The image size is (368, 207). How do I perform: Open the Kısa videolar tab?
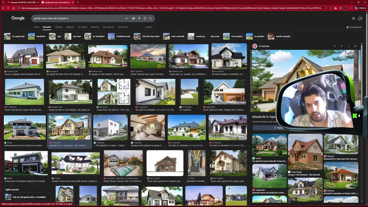point(108,27)
